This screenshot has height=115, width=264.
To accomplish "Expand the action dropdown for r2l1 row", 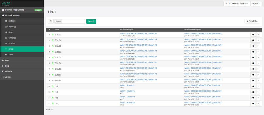I will tap(258, 98).
